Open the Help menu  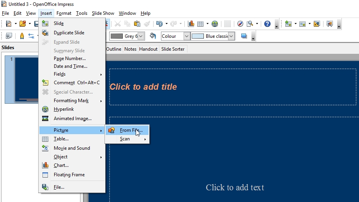click(x=145, y=13)
